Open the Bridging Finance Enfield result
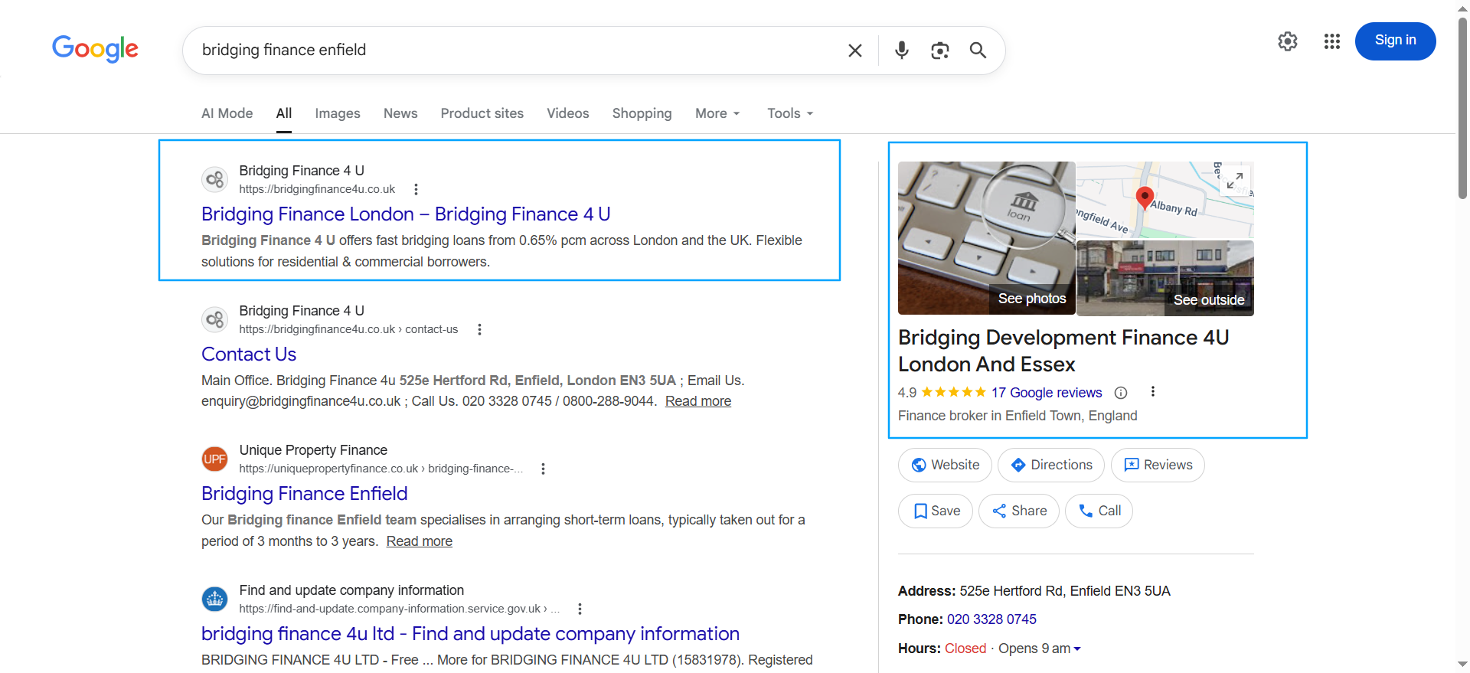 click(x=305, y=494)
